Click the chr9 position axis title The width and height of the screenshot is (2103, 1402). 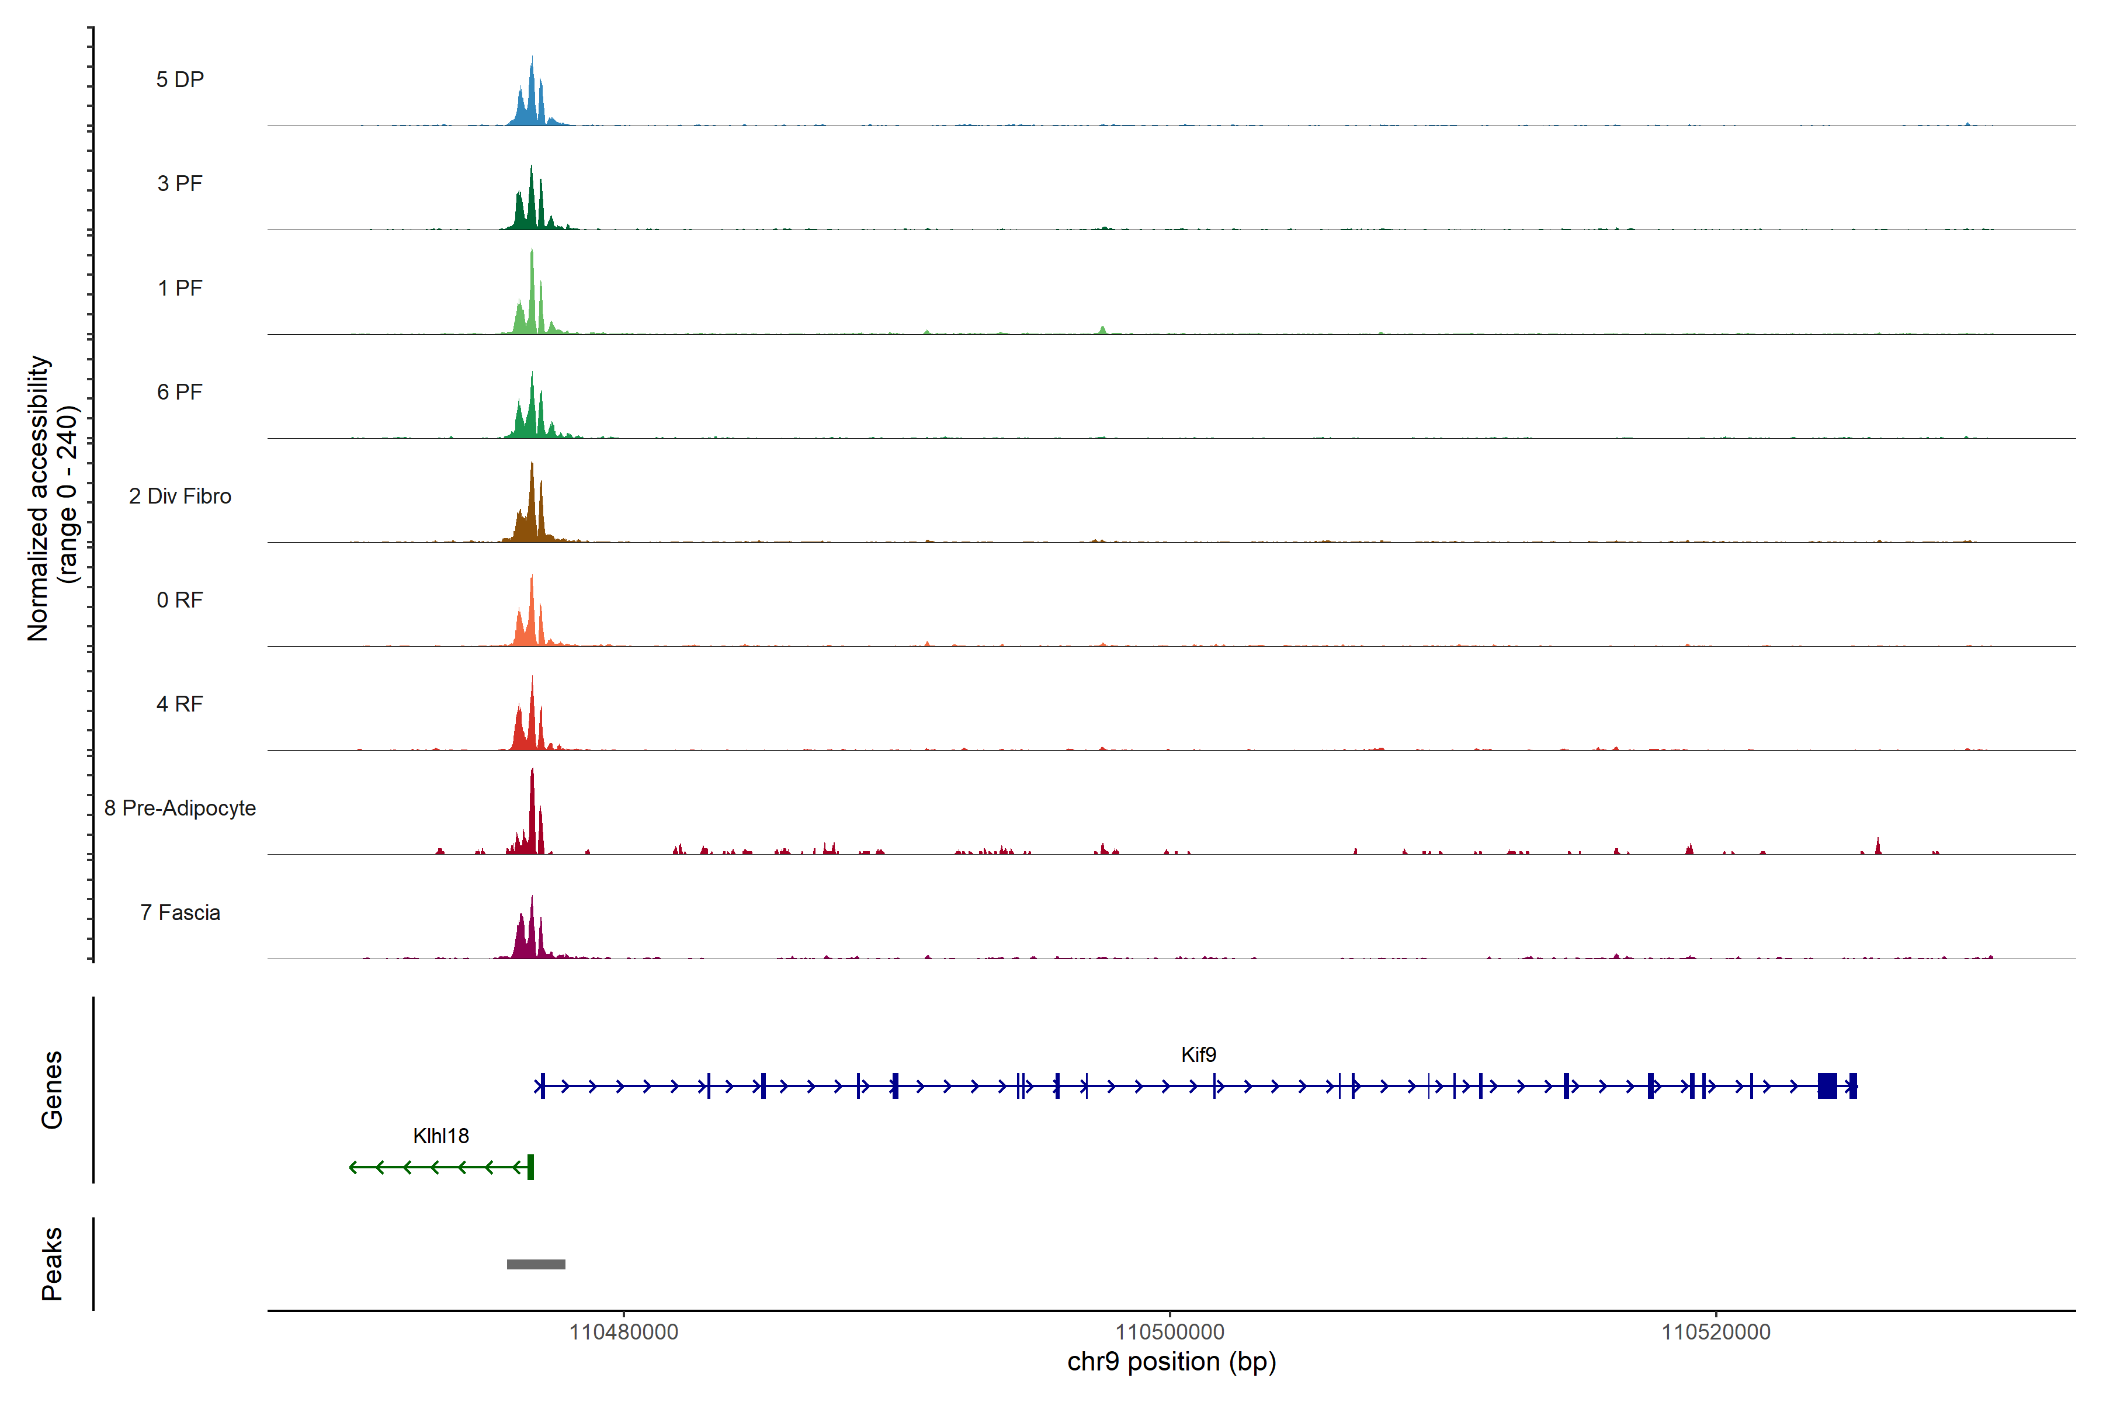(1171, 1362)
